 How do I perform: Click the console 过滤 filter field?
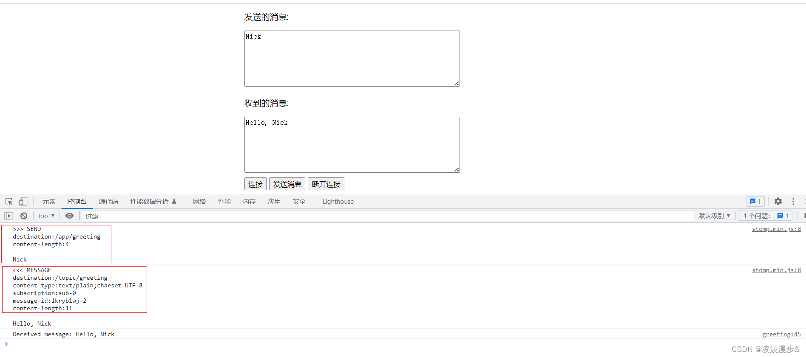point(389,216)
